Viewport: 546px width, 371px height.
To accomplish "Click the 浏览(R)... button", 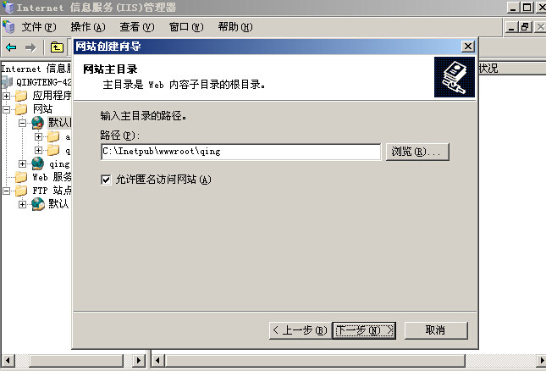I will pos(417,152).
